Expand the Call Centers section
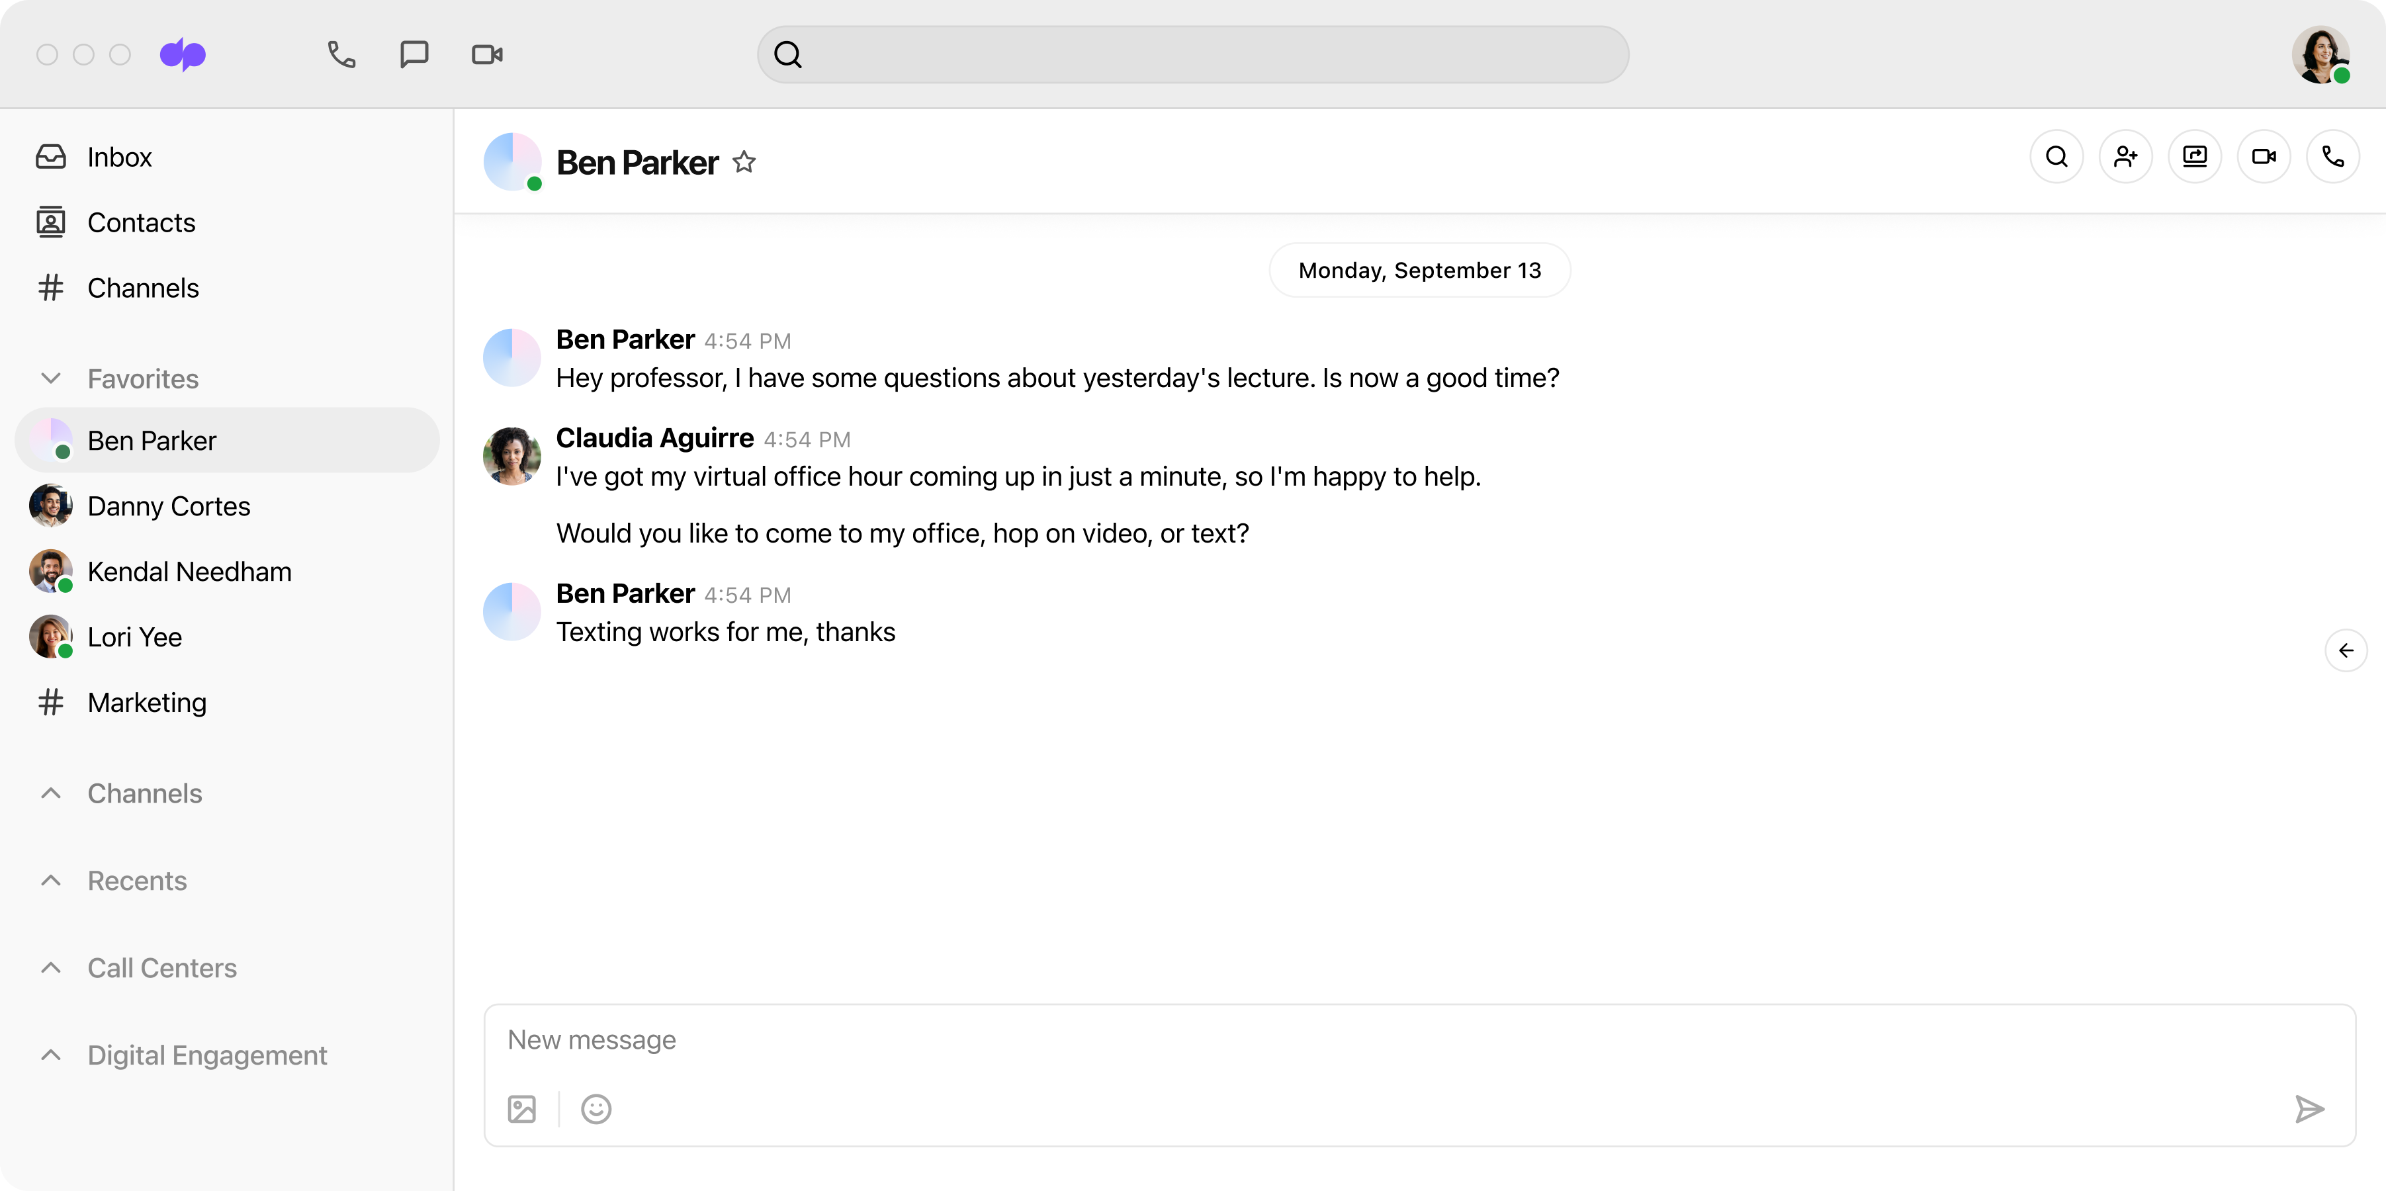Image resolution: width=2386 pixels, height=1191 pixels. [51, 967]
